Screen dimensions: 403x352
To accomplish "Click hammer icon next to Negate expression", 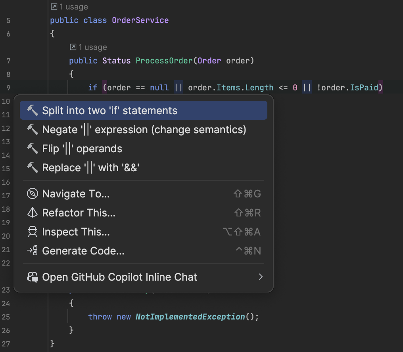I will [32, 129].
